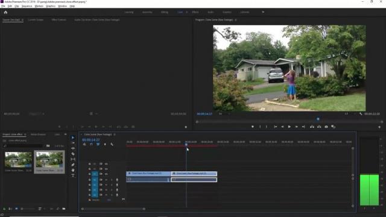Toggle track lock for V3
386x217 pixels.
coord(89,163)
